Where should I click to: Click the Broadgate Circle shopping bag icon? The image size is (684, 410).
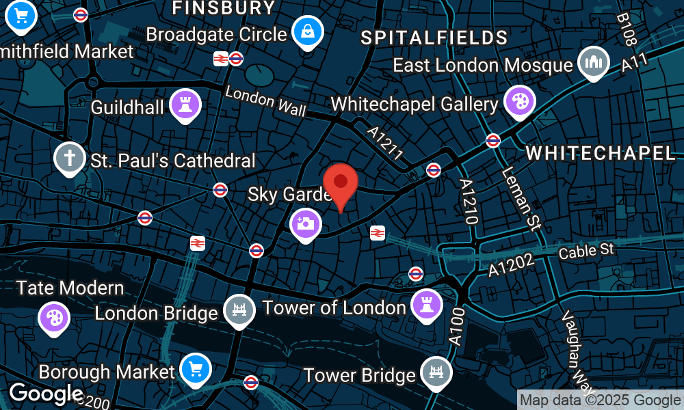308,33
